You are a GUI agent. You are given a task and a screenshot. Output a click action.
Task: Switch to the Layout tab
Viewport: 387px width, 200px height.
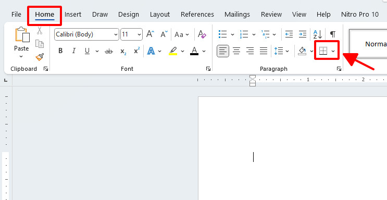point(160,15)
